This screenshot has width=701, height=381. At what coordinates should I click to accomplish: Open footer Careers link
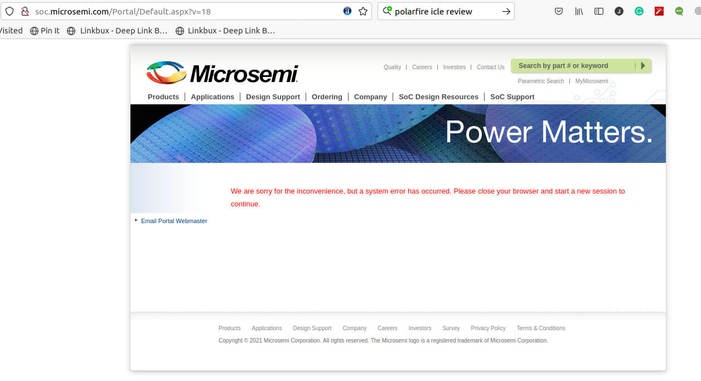tap(388, 328)
